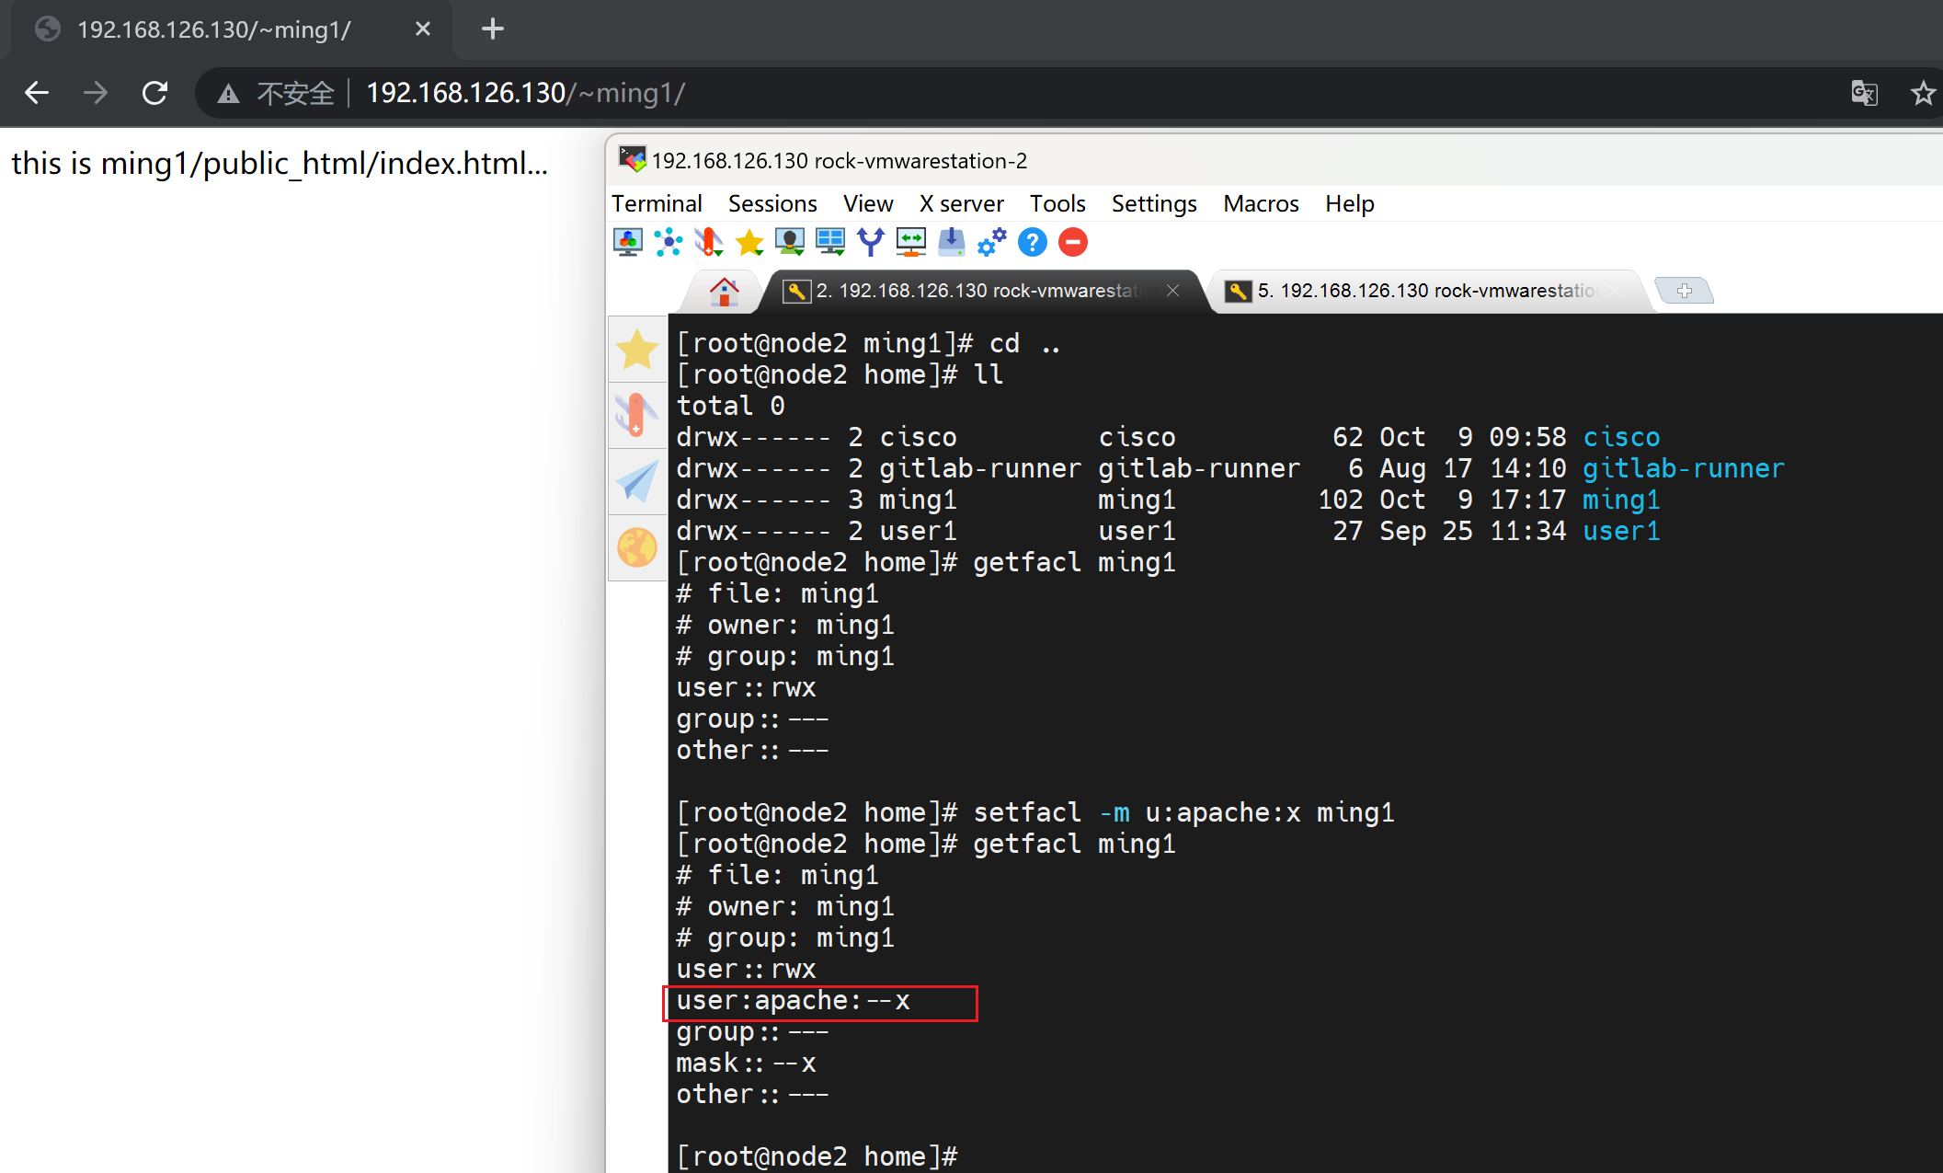Image resolution: width=1943 pixels, height=1173 pixels.
Task: Click the blue question mark Help icon
Action: point(1032,243)
